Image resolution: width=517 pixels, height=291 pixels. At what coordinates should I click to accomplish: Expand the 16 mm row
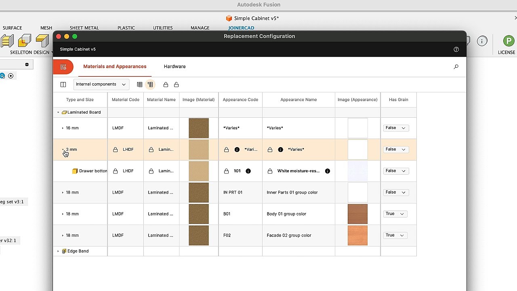63,128
